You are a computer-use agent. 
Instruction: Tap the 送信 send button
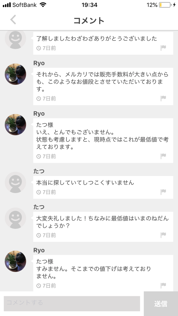161,304
